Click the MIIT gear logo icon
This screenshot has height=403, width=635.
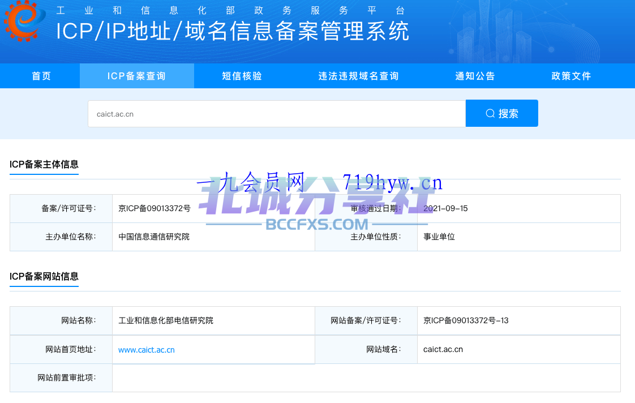tap(25, 21)
